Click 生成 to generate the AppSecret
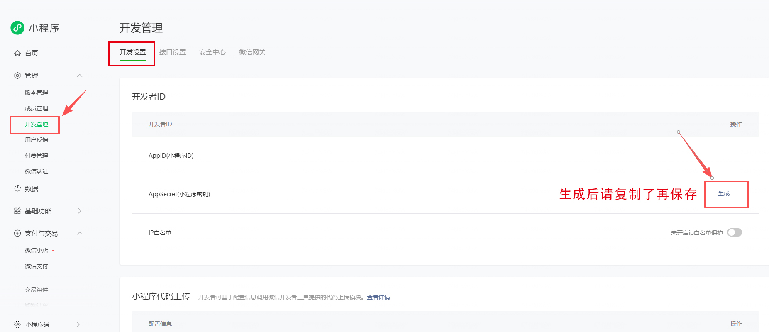 coord(724,194)
